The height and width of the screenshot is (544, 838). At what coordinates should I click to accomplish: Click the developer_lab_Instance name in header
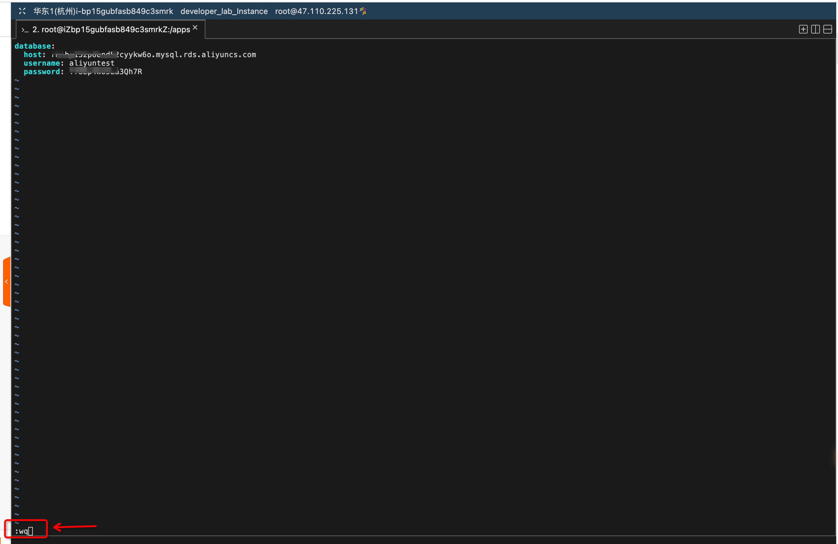(224, 11)
